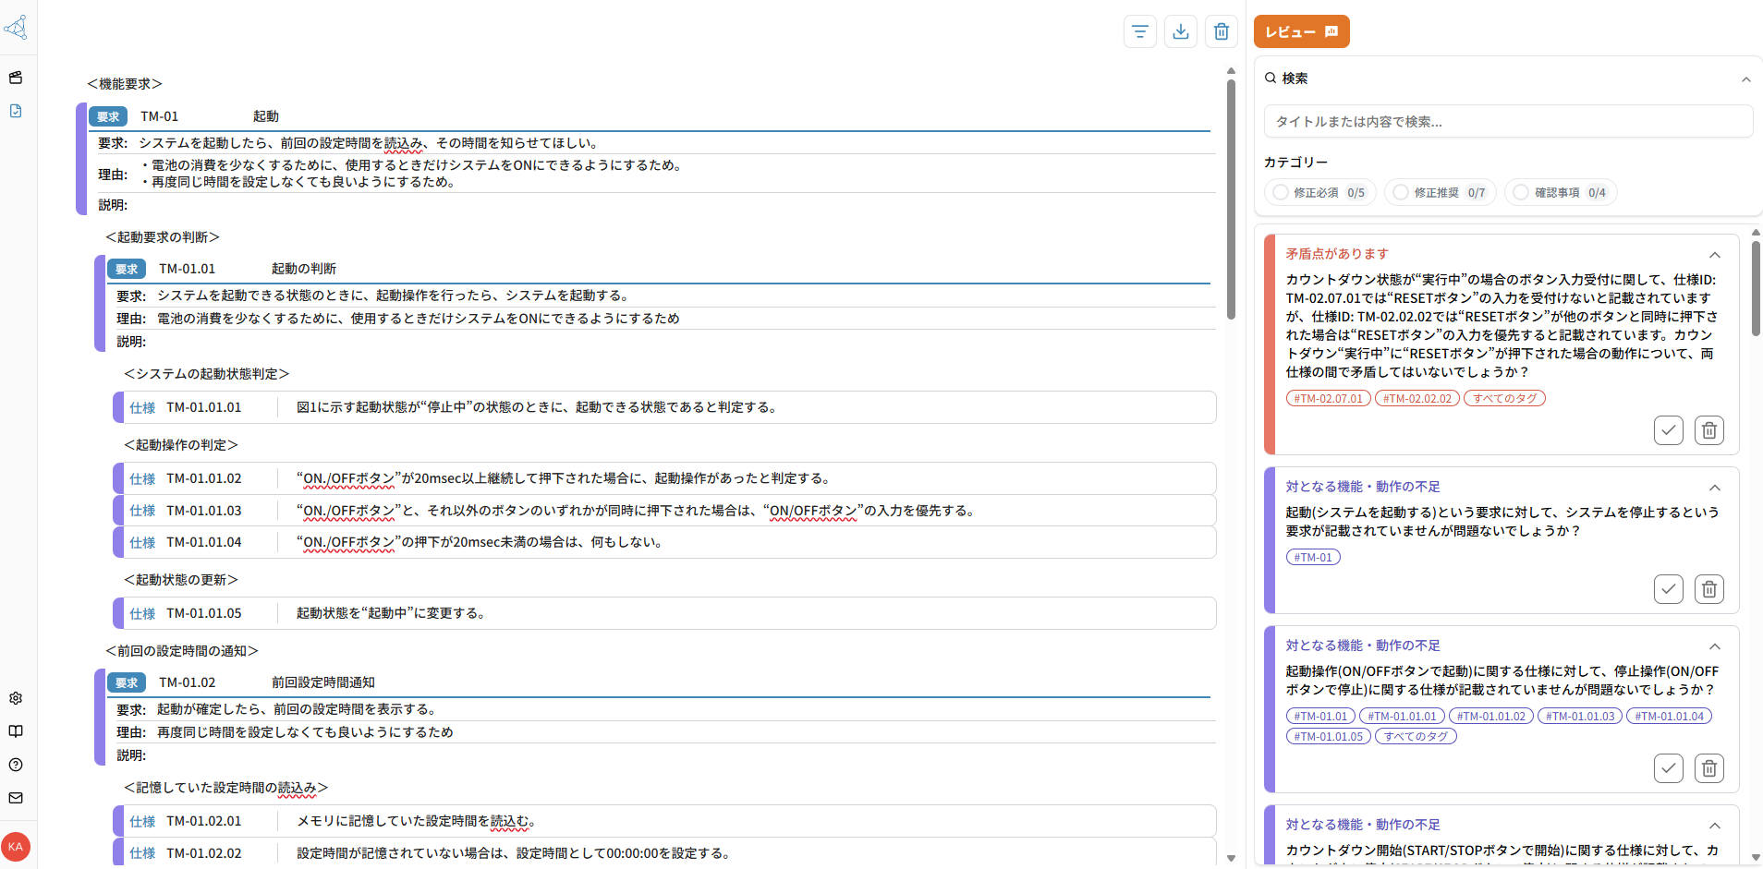
Task: Click the filter icon in top toolbar
Action: coord(1139,31)
